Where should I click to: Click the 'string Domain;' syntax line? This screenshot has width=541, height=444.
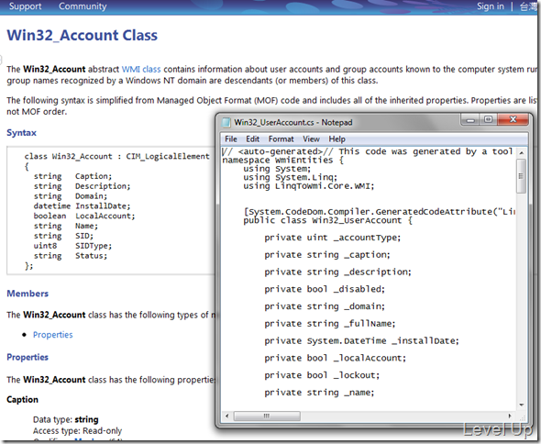point(71,196)
